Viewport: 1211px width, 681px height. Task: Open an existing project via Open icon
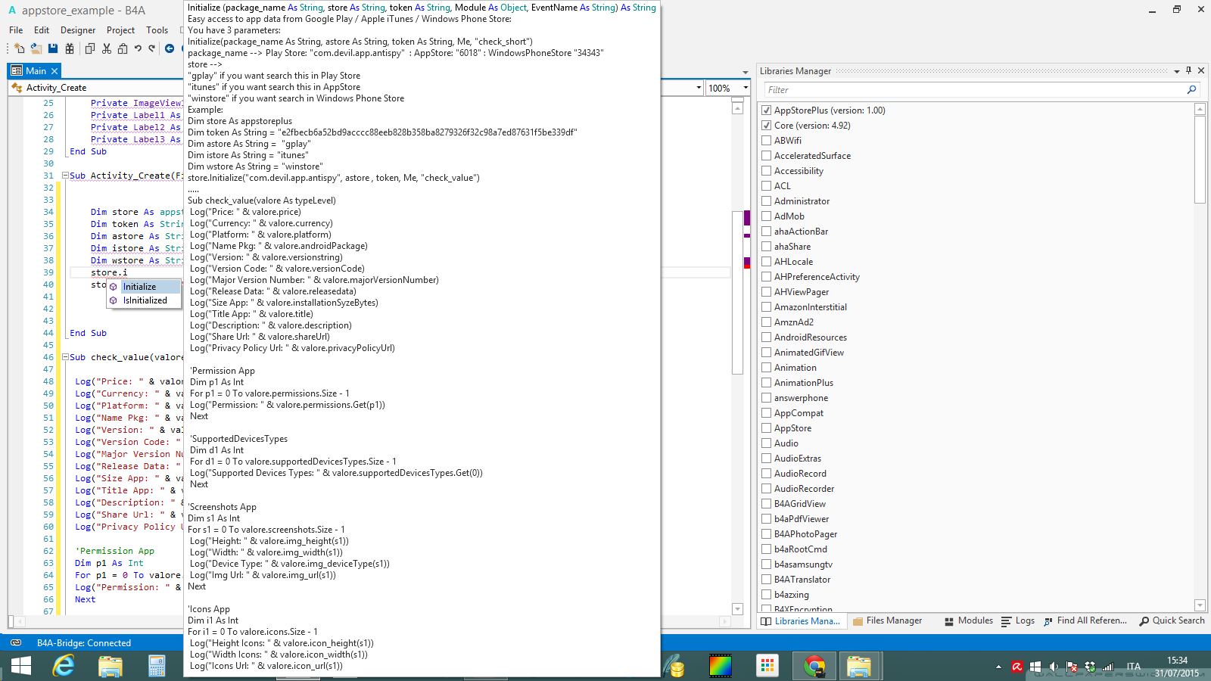[x=36, y=48]
